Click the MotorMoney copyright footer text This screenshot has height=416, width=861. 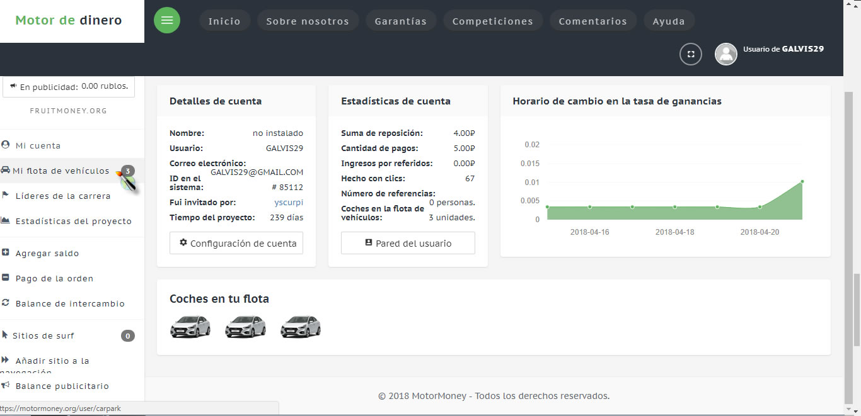(494, 396)
